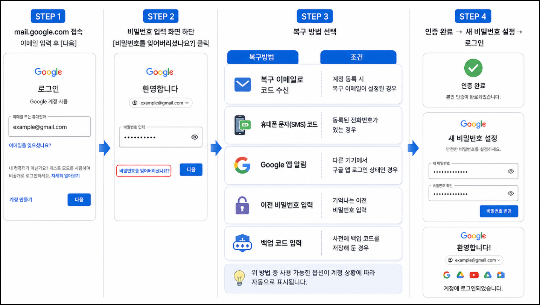
Task: Open the account chip under 환영합니다! heading
Action: [x=474, y=260]
